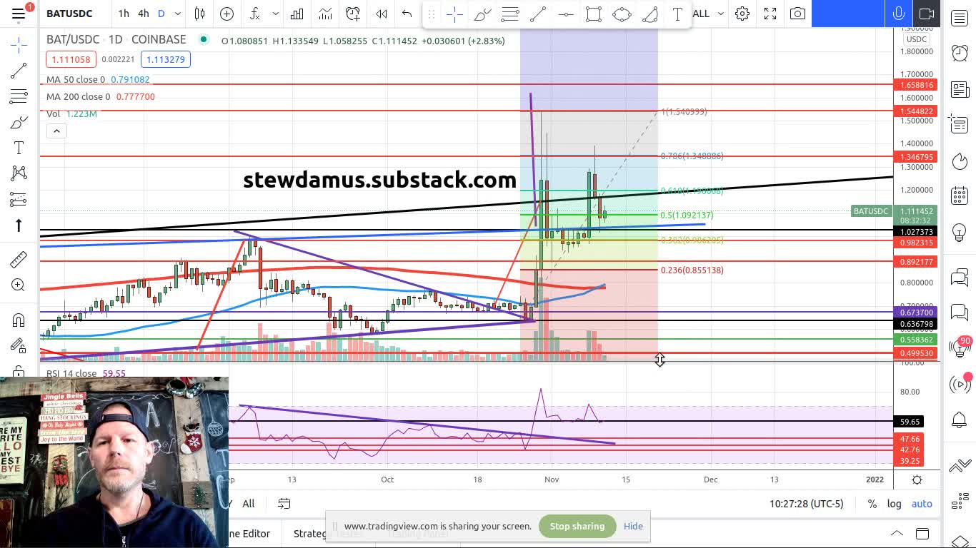
Task: Open USDC currency selector
Action: 916,39
